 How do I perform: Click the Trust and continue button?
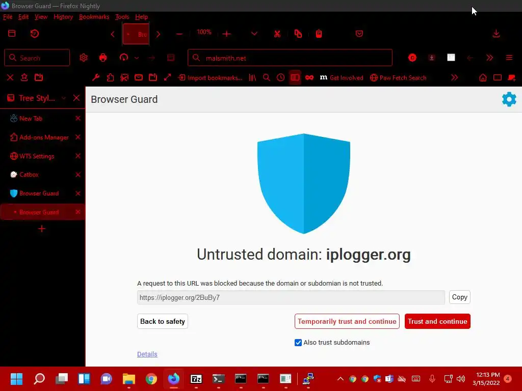click(x=437, y=321)
